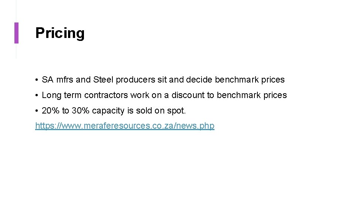Click the Pricing slide title
Screen dimensions: 355x199
[x=60, y=33]
